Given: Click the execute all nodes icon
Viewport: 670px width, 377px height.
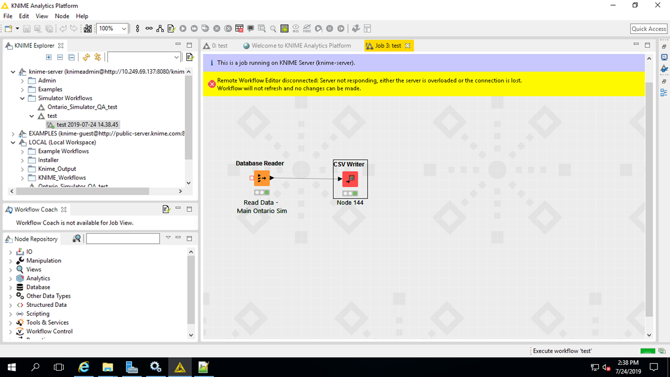Looking at the screenshot, I should click(x=194, y=29).
